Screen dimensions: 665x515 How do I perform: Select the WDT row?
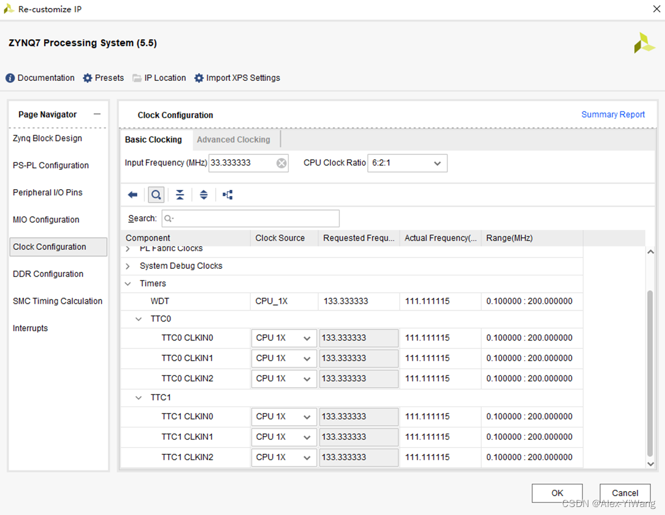pos(352,301)
